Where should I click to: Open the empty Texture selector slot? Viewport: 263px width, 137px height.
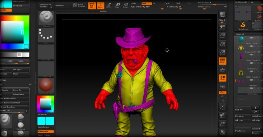[46, 69]
